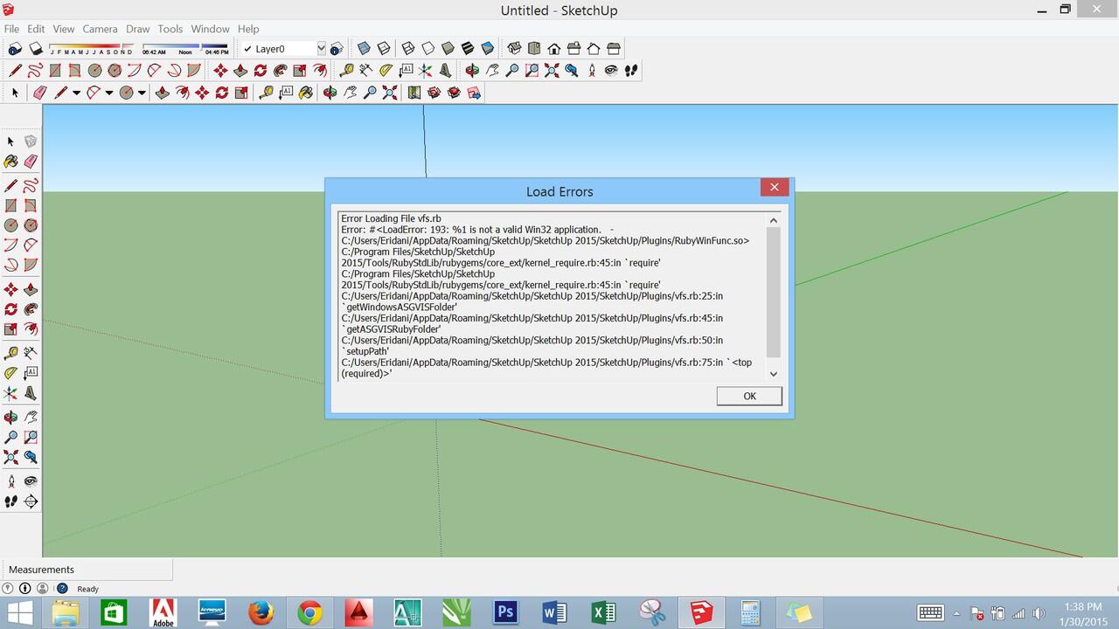Click the blue help status bar icon
Screen dimensions: 1119x629
click(61, 589)
